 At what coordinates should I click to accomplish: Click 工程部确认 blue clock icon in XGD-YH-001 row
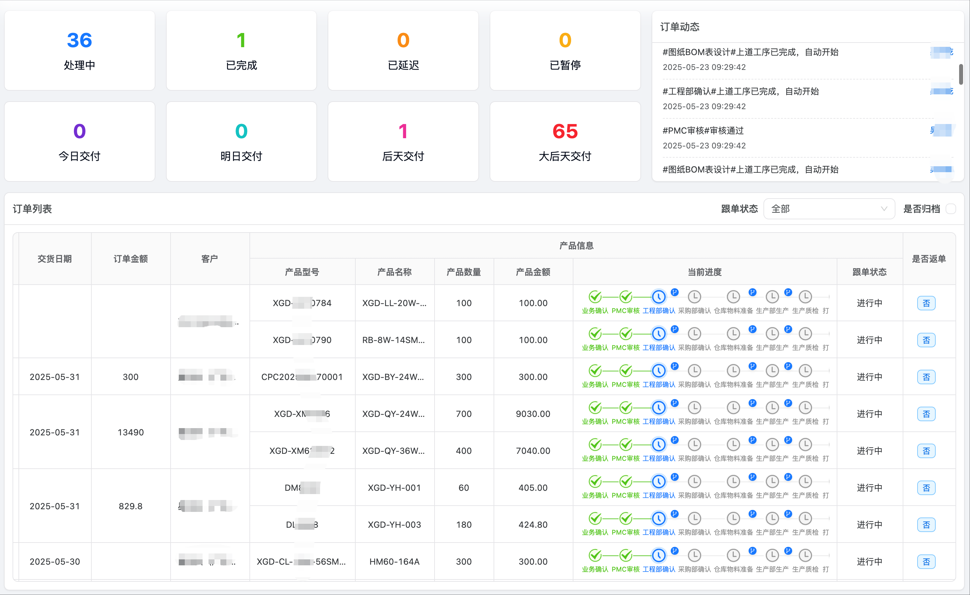tap(659, 482)
